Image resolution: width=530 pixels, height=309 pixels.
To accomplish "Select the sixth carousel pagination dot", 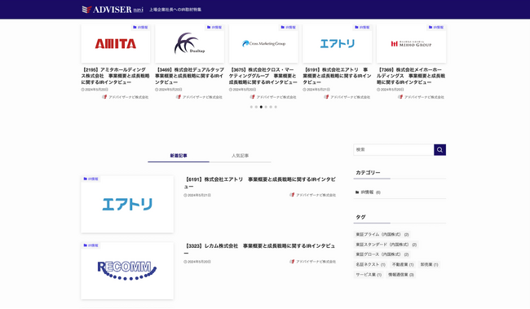I will coord(276,107).
